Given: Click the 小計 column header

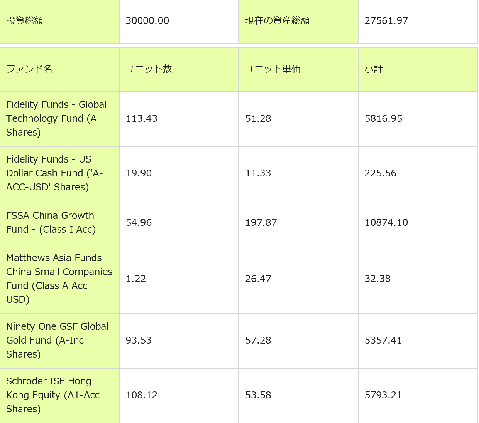Looking at the screenshot, I should [374, 69].
